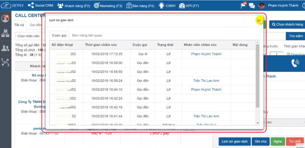Open Phạm Huỳnh Thành link at 16:44:10
Viewport: 305px width, 148px height.
pyautogui.click(x=206, y=90)
